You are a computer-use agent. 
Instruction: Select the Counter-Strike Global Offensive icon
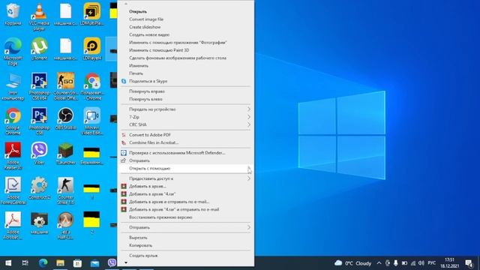[x=65, y=86]
